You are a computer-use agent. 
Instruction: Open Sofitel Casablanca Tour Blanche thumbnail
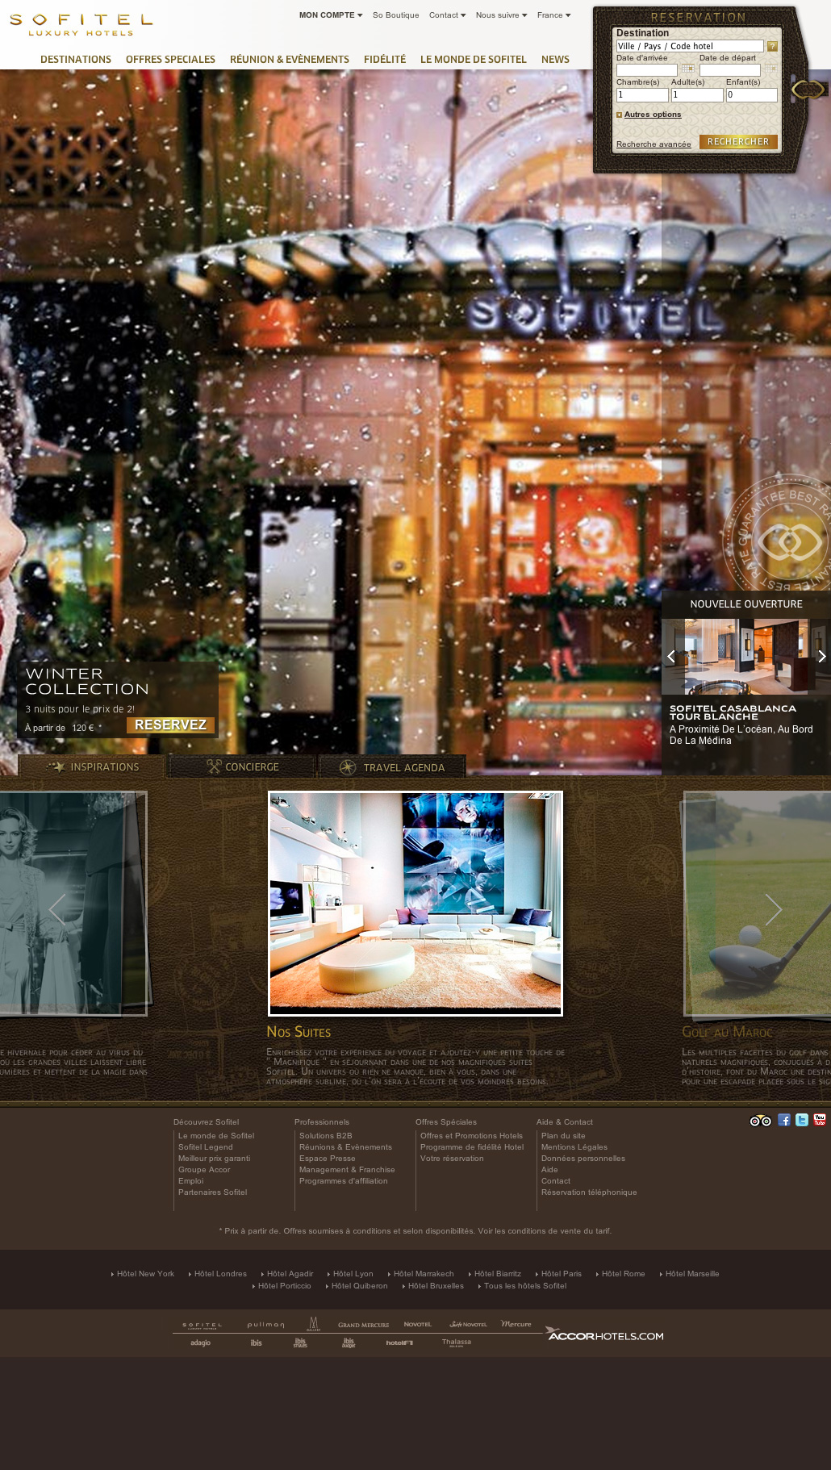coord(746,657)
